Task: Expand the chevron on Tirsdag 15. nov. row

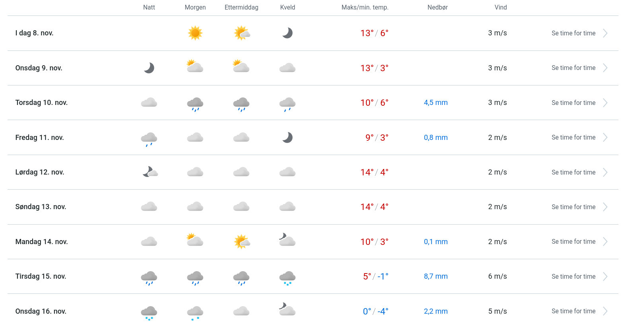Action: [605, 277]
